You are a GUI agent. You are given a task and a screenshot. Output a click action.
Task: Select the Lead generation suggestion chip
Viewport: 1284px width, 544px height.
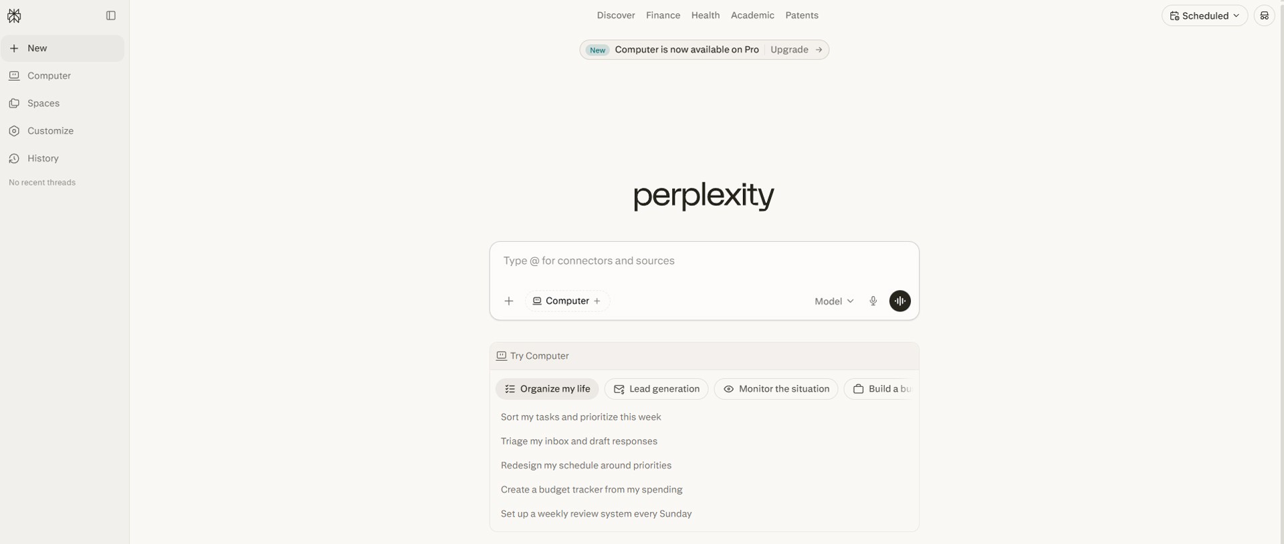(656, 388)
